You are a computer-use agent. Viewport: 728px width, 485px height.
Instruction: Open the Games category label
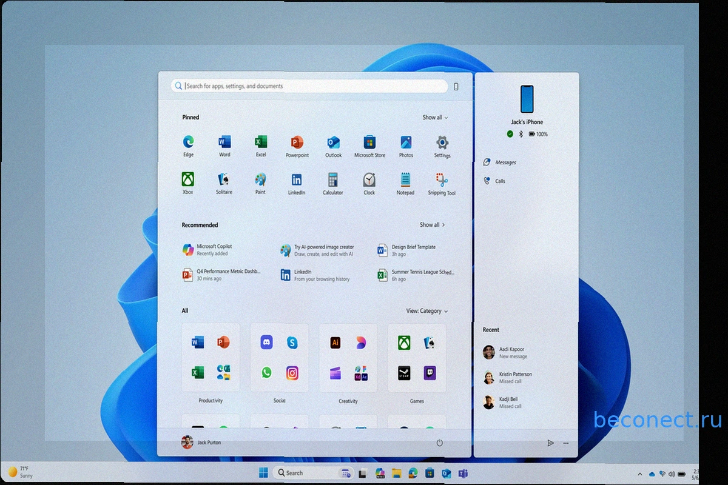coord(417,401)
